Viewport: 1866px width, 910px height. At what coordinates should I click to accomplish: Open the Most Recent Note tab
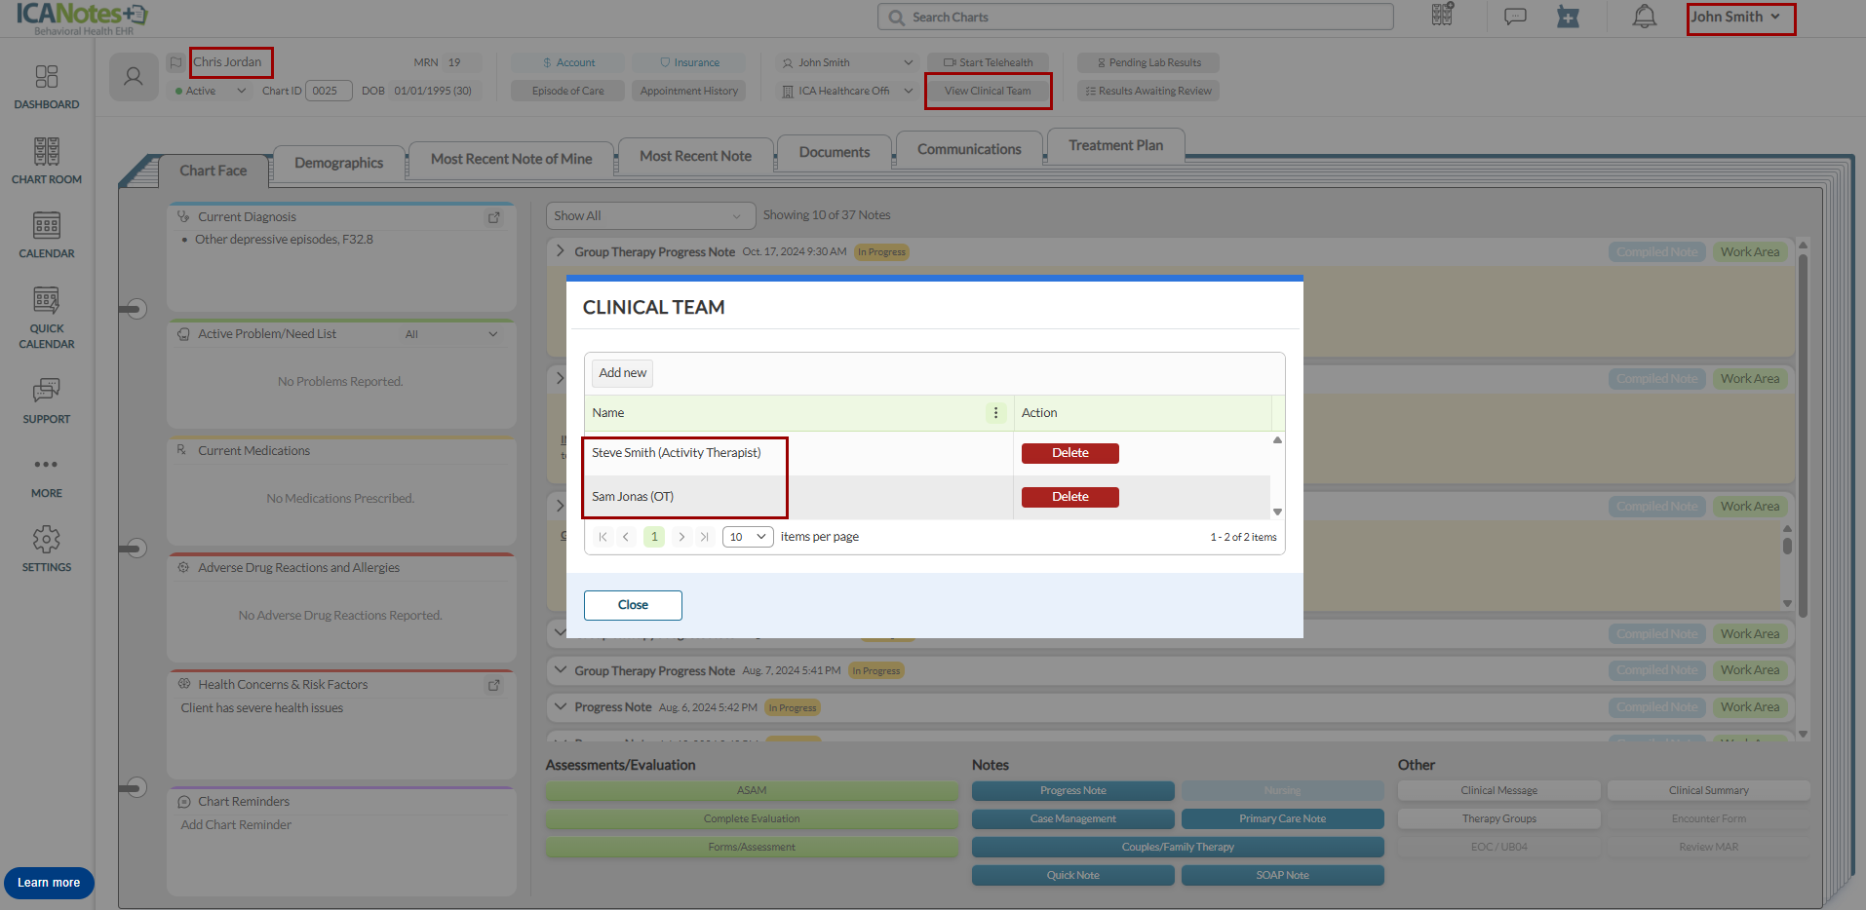coord(696,156)
